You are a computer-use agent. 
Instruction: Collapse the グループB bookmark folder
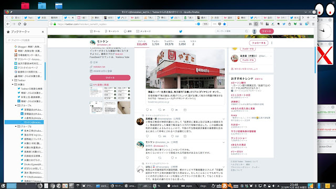coord(16,127)
